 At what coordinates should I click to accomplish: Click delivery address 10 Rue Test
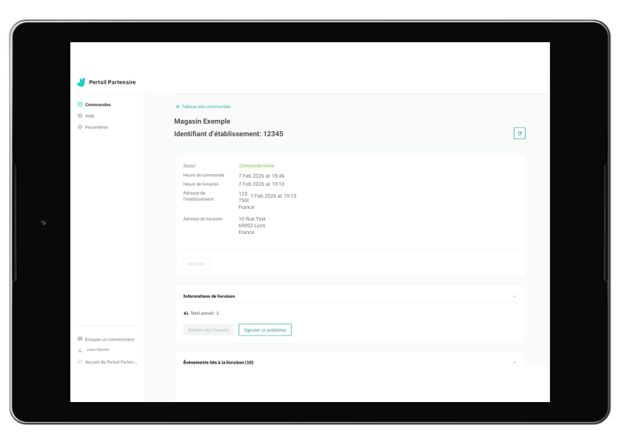(x=252, y=218)
